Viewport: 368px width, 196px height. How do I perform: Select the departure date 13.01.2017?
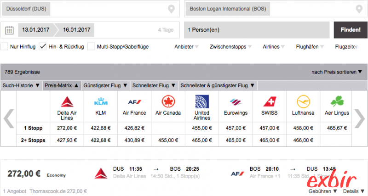(36, 30)
